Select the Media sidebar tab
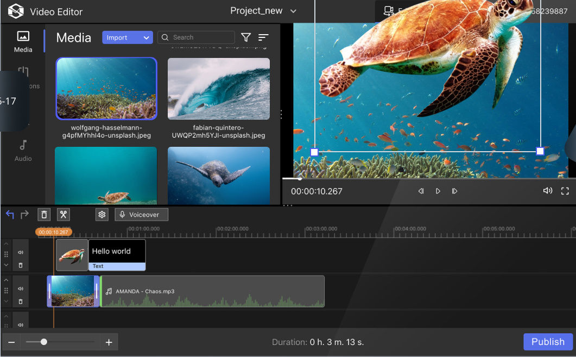This screenshot has width=576, height=357. tap(23, 41)
